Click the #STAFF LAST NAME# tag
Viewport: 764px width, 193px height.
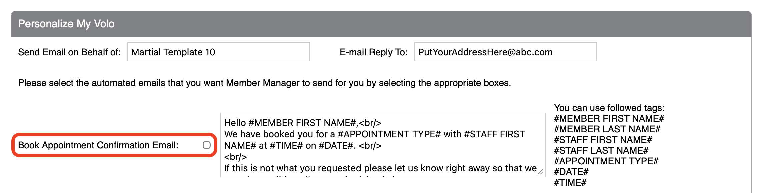click(x=601, y=151)
